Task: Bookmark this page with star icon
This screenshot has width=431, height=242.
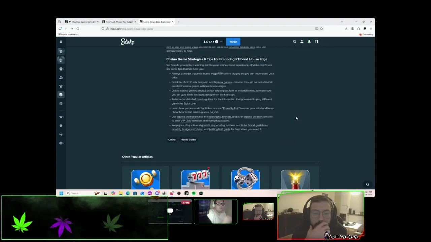Action: [x=321, y=29]
